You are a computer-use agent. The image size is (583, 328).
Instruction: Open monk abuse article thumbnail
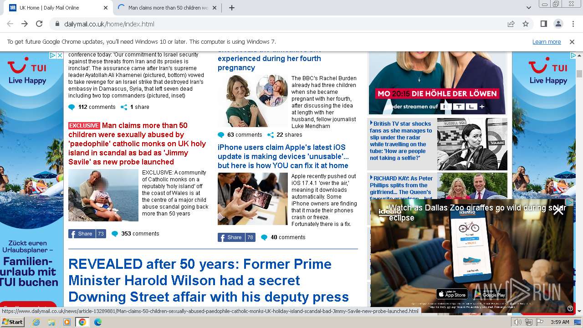pos(103,195)
